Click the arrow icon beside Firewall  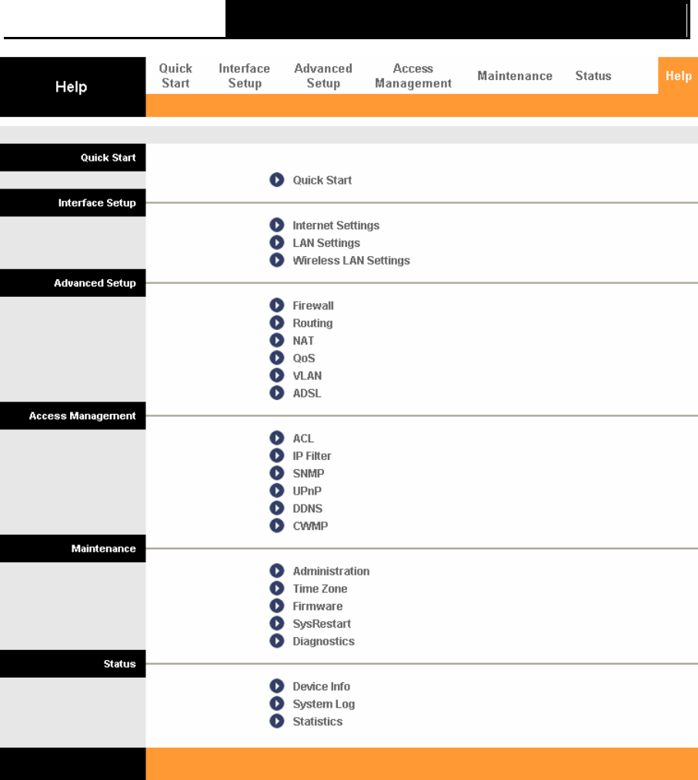point(276,305)
